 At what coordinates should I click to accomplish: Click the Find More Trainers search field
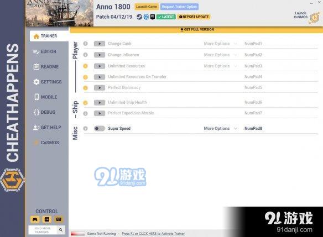43,230
